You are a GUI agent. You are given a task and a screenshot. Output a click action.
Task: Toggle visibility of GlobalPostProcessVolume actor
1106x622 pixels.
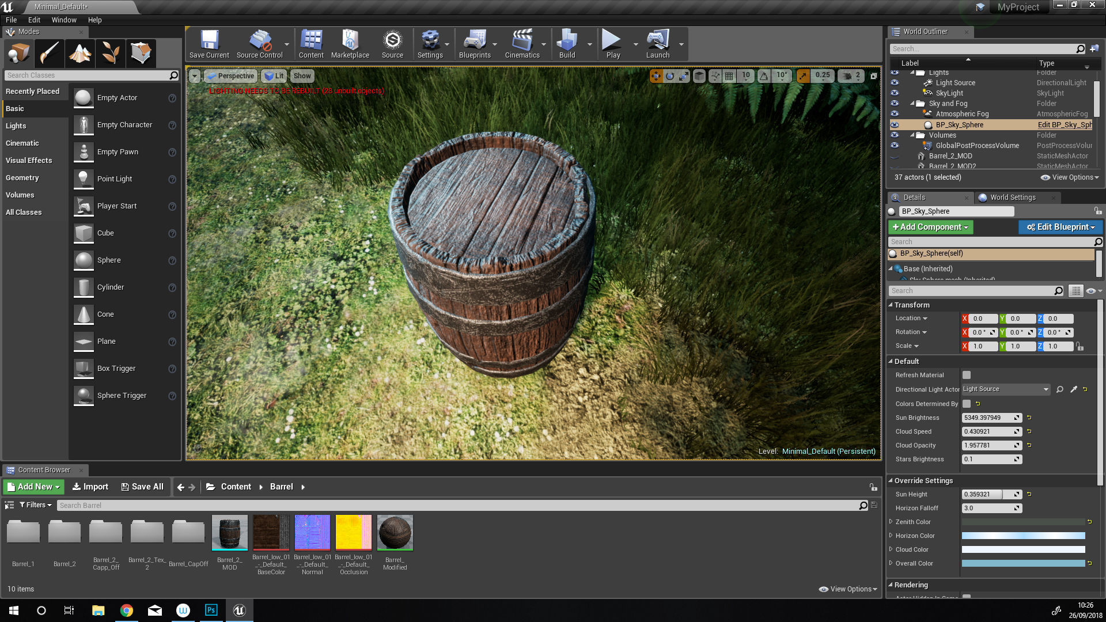coord(895,146)
